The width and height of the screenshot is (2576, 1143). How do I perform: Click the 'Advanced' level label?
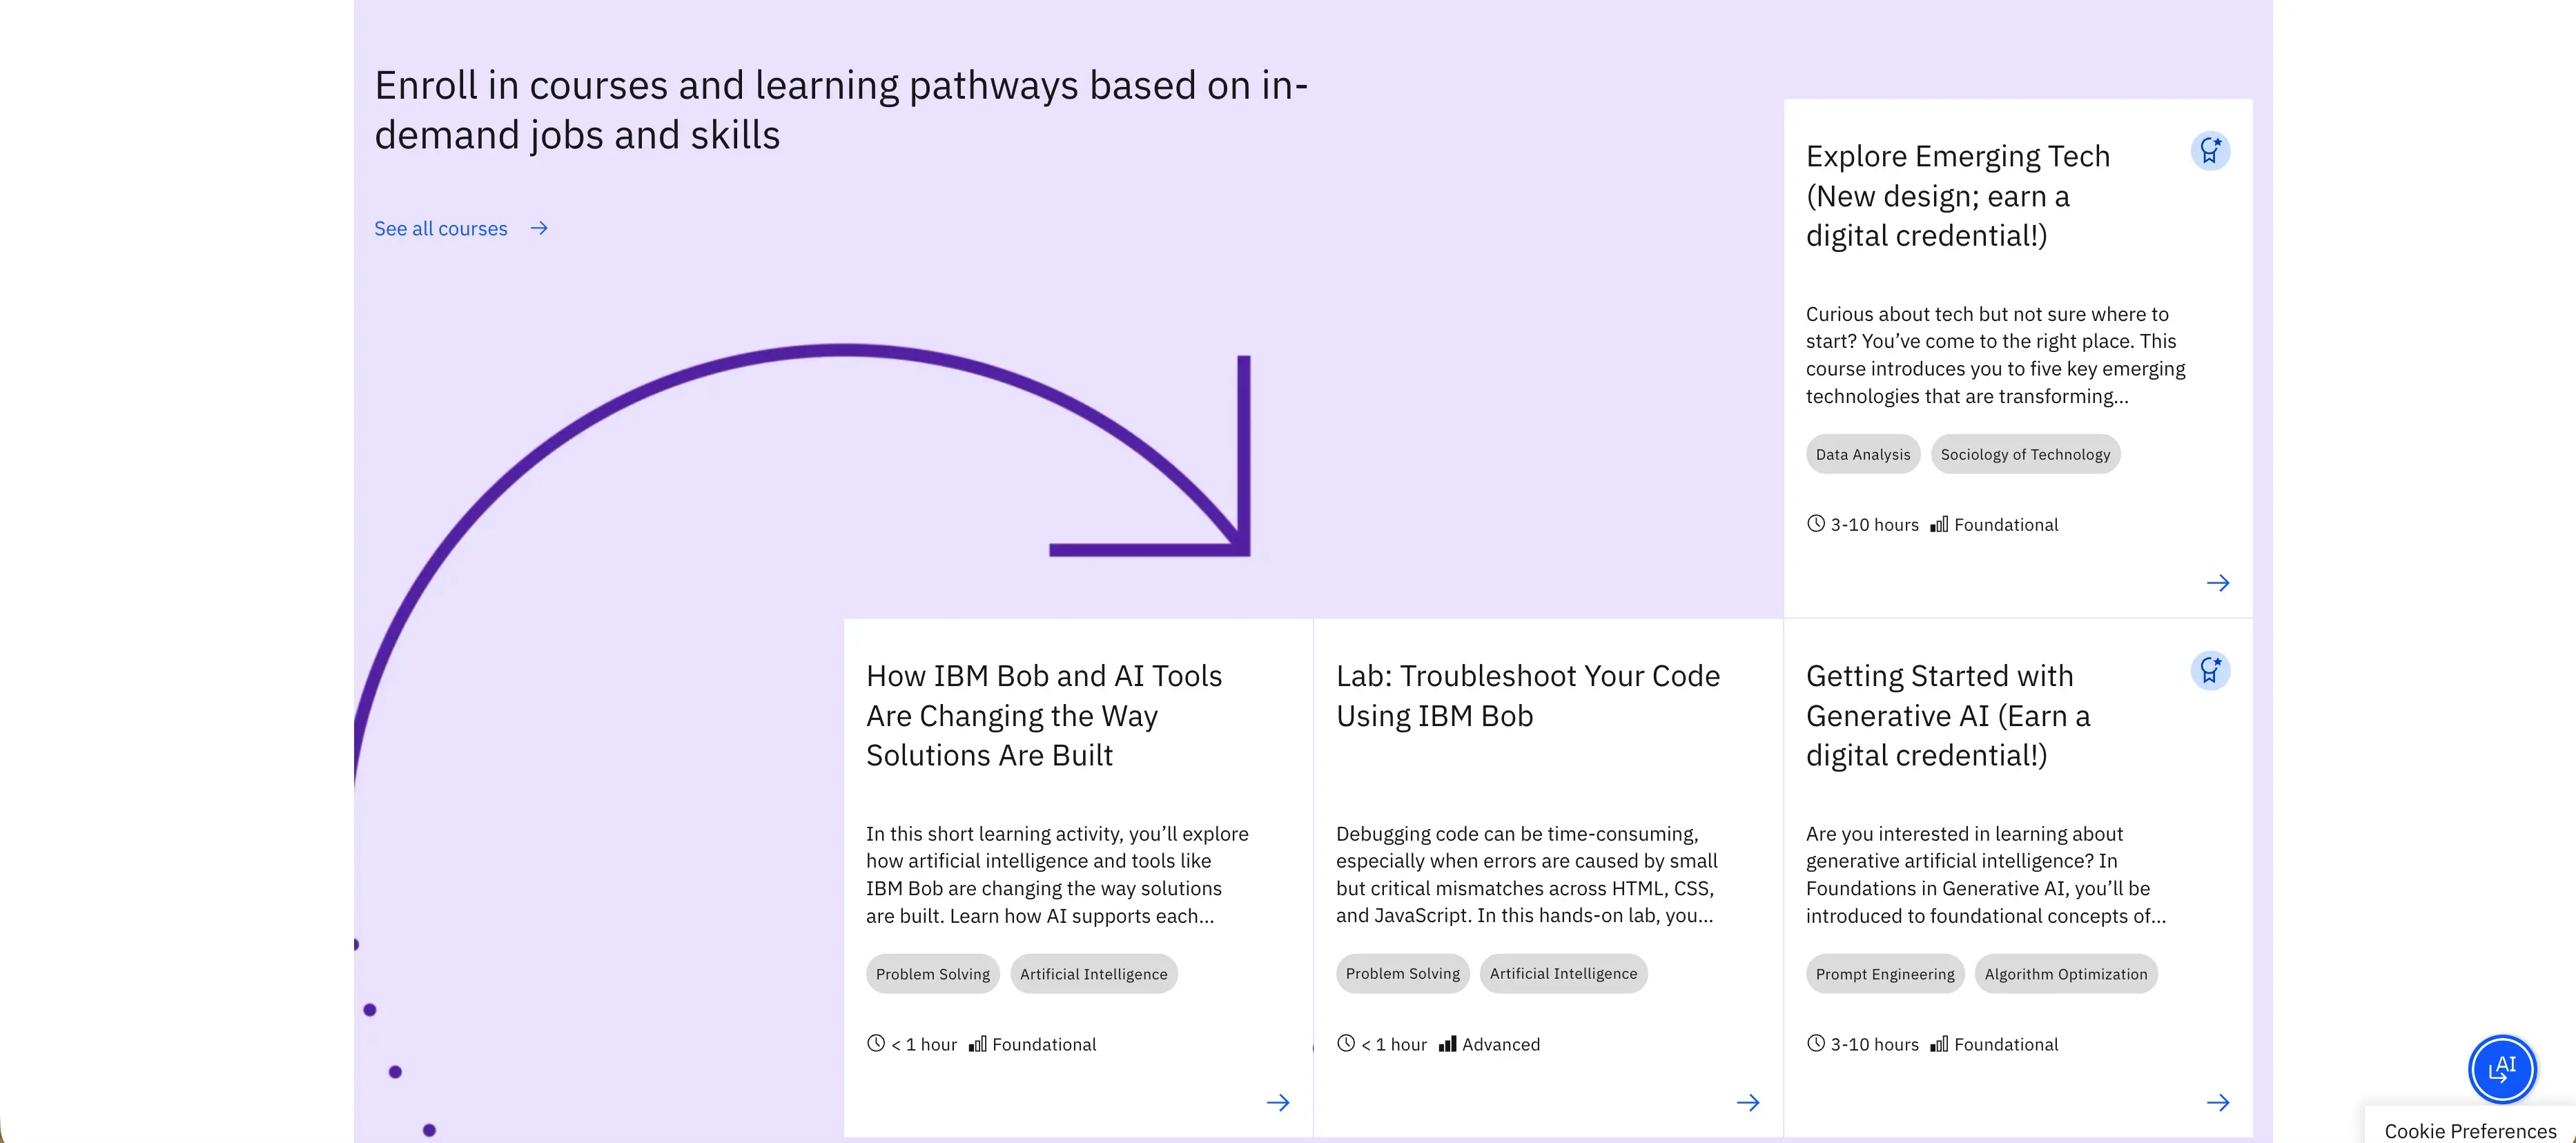pyautogui.click(x=1501, y=1045)
